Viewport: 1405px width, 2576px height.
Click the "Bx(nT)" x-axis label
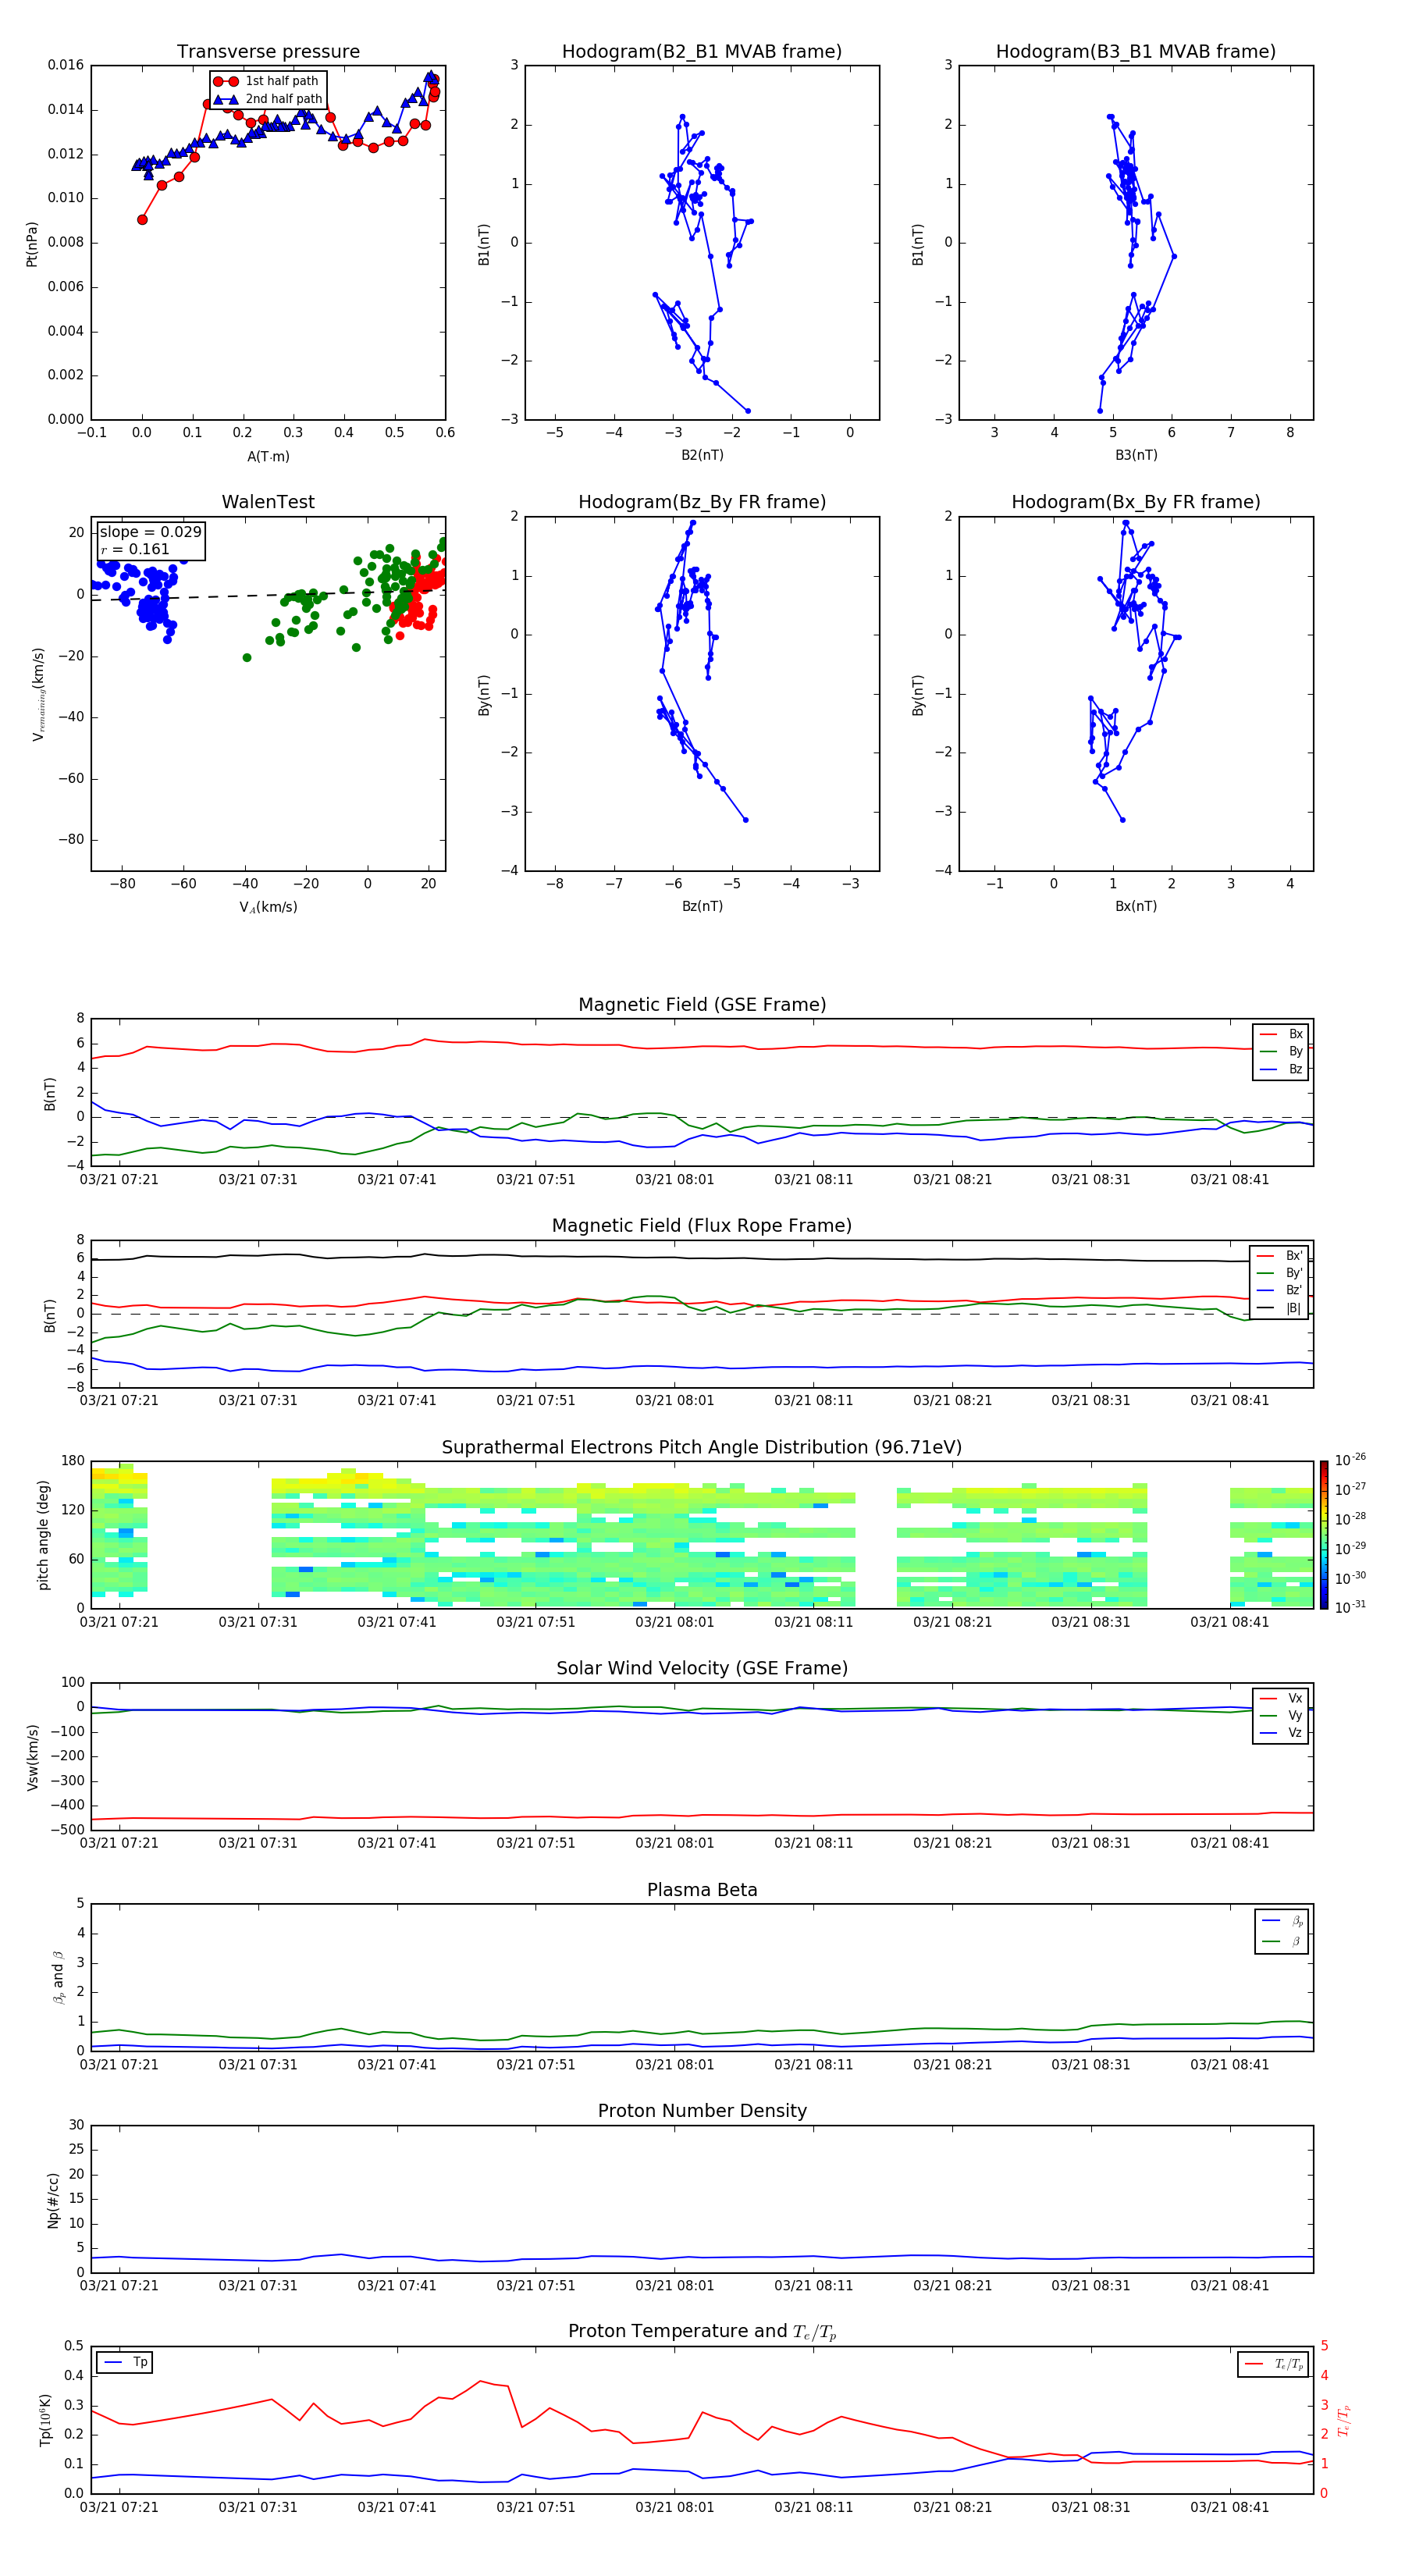(x=1136, y=906)
